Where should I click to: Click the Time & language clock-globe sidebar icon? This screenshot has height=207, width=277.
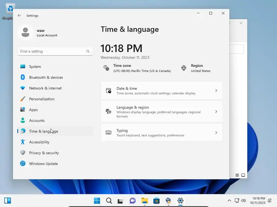[x=23, y=131]
